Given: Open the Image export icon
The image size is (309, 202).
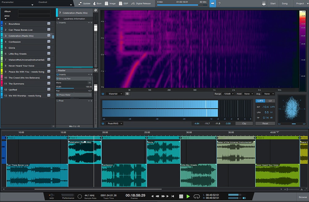Looking at the screenshot, I should [106, 3].
